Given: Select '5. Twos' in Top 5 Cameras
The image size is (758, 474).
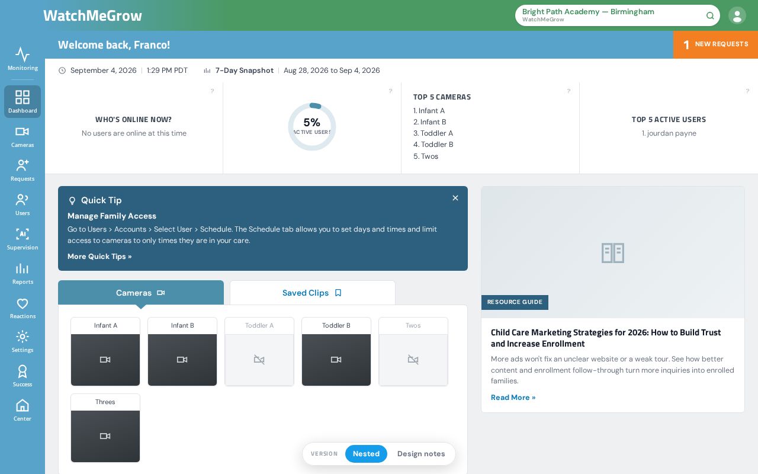Looking at the screenshot, I should (x=426, y=156).
